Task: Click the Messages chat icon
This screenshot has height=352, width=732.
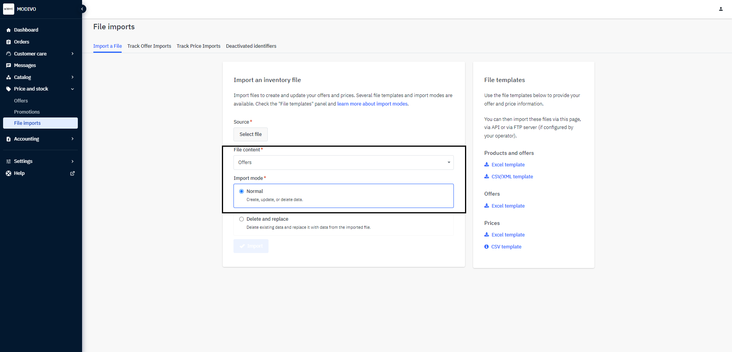Action: pos(8,65)
